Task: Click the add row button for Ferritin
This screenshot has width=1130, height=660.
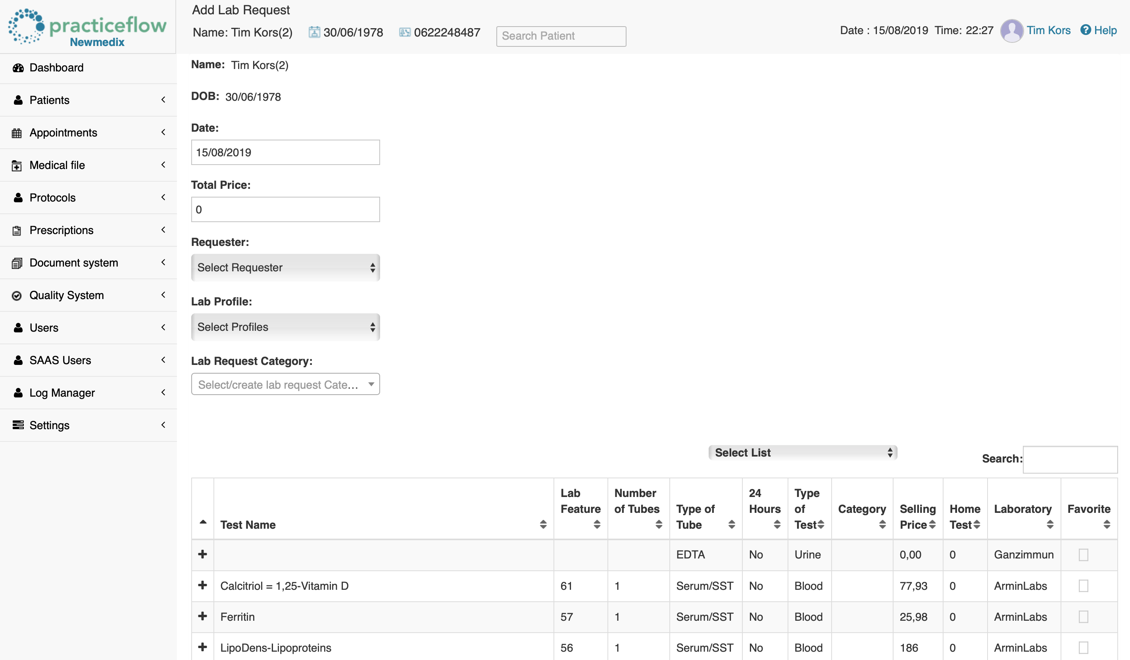Action: 203,616
